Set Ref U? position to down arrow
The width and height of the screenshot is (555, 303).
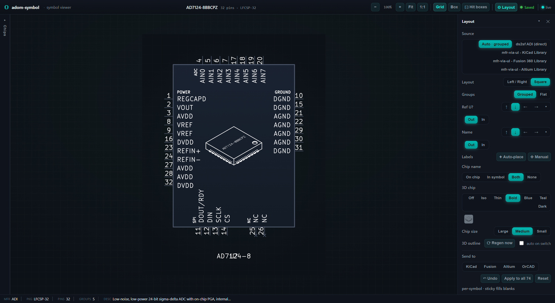coord(515,107)
